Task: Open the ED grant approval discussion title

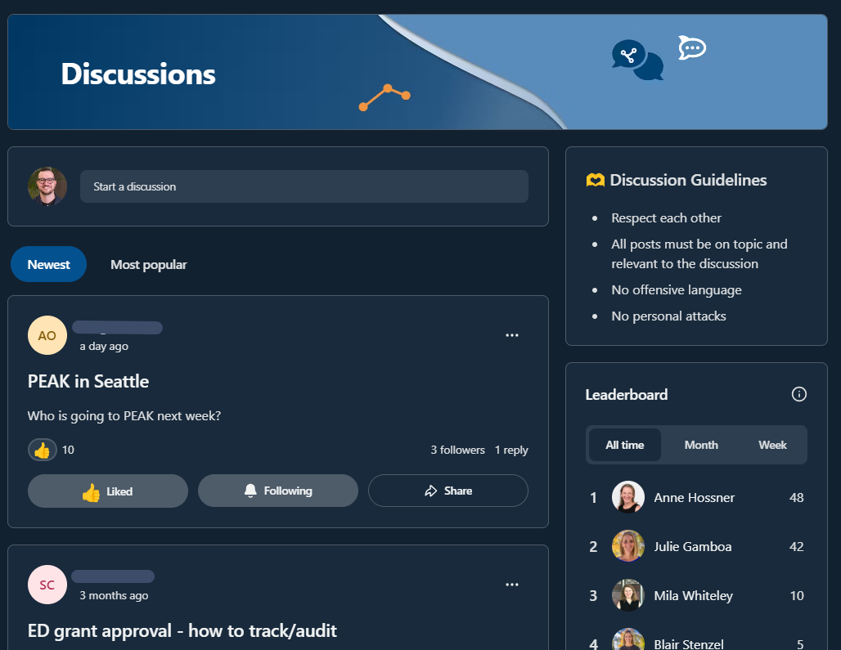Action: [182, 630]
